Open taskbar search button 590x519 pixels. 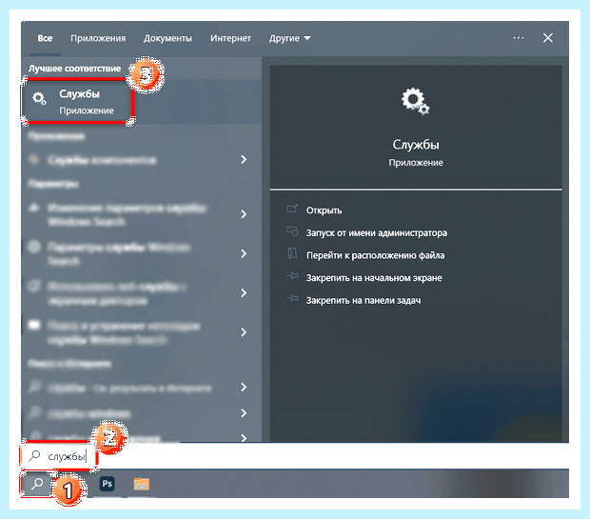point(37,484)
